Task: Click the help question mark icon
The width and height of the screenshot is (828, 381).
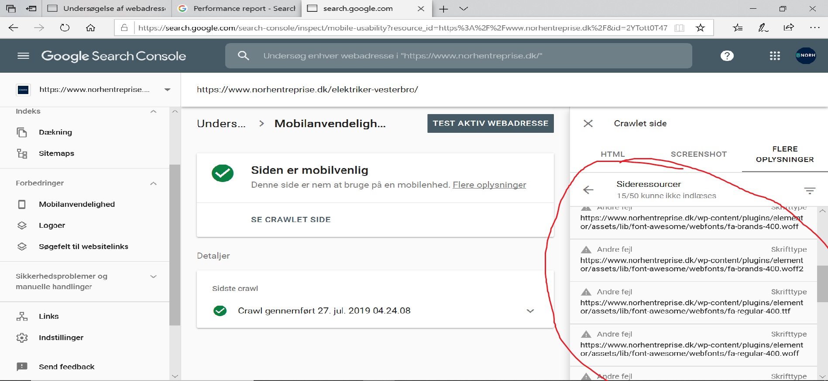Action: tap(727, 56)
